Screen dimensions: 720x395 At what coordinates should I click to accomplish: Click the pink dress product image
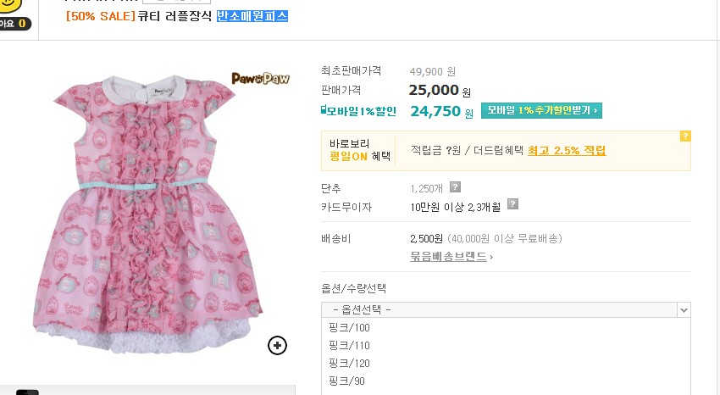point(148,214)
